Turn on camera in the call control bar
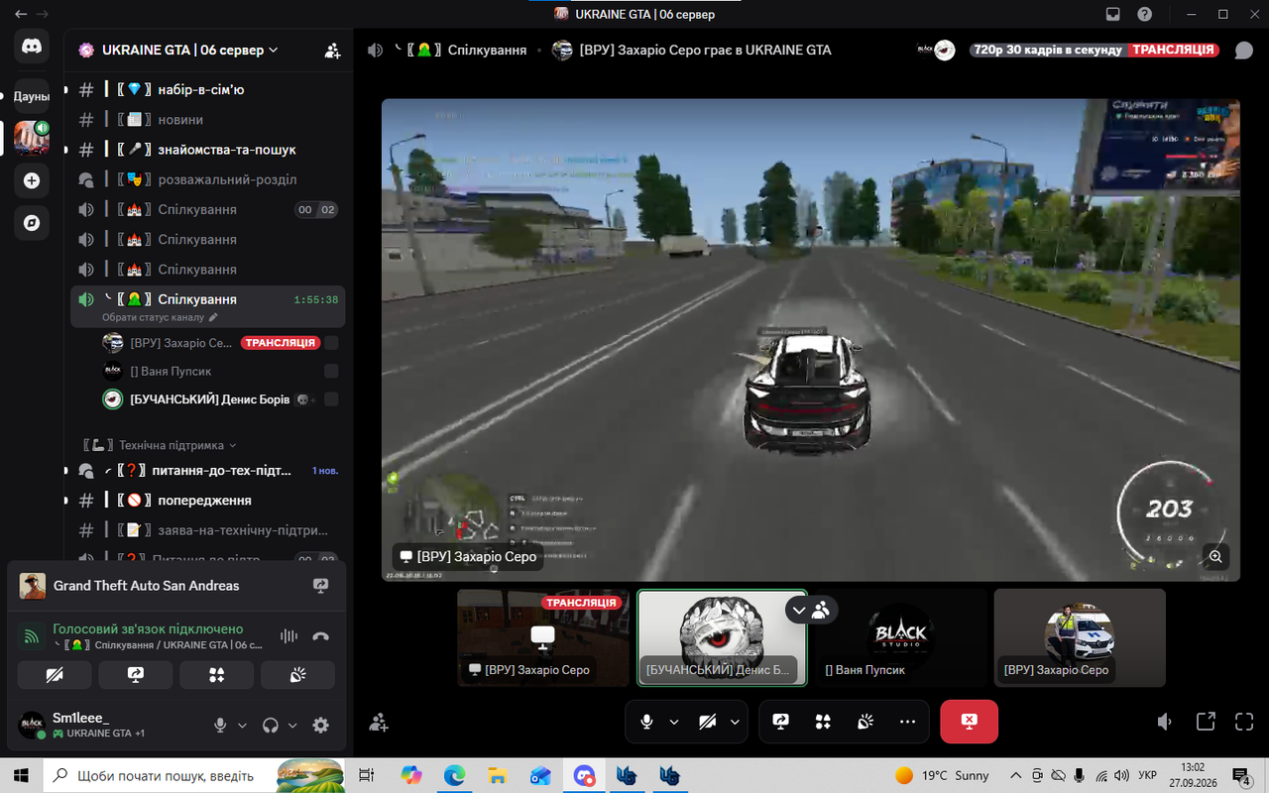Viewport: 1269px width, 793px height. pos(707,722)
